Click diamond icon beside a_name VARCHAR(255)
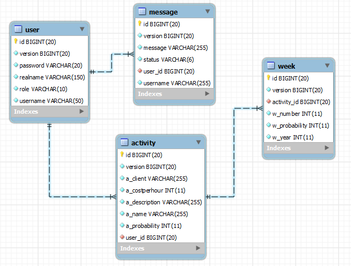Image resolution: width=352 pixels, height=266 pixels. pos(122,213)
